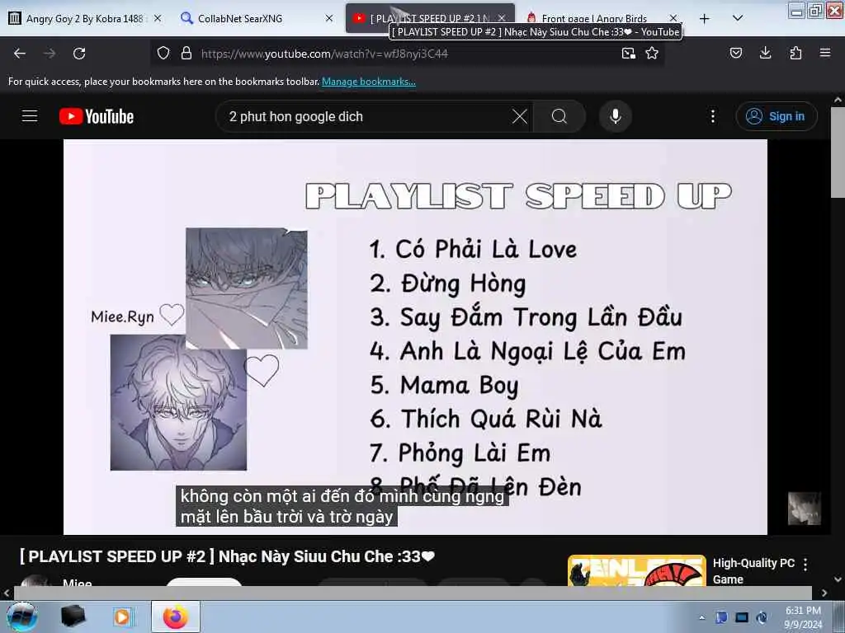Click the horizontal scrollbar left arrow

click(x=7, y=593)
